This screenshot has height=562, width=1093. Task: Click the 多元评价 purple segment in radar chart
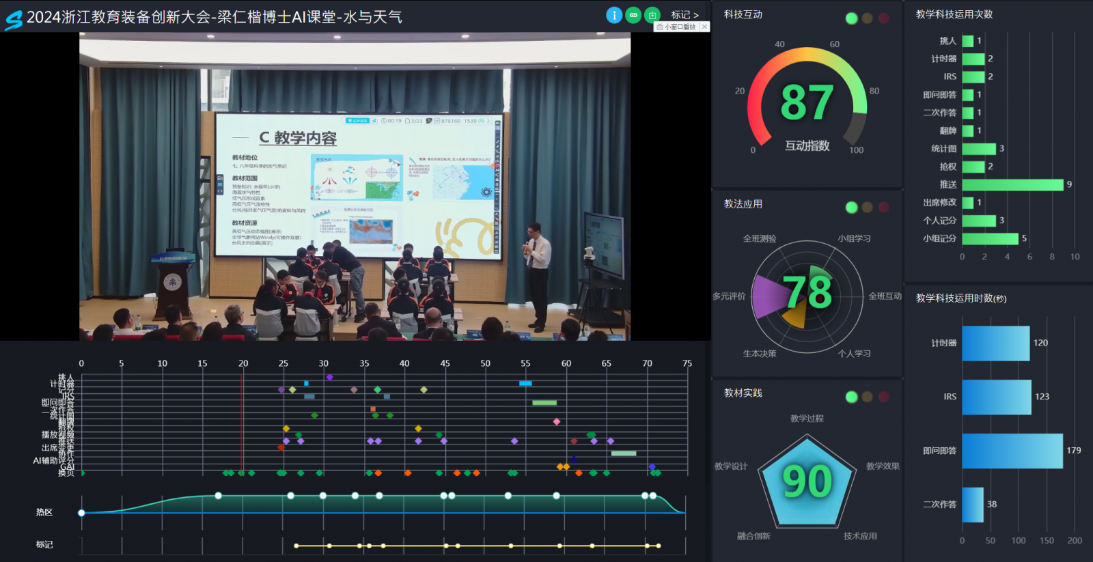pos(769,297)
